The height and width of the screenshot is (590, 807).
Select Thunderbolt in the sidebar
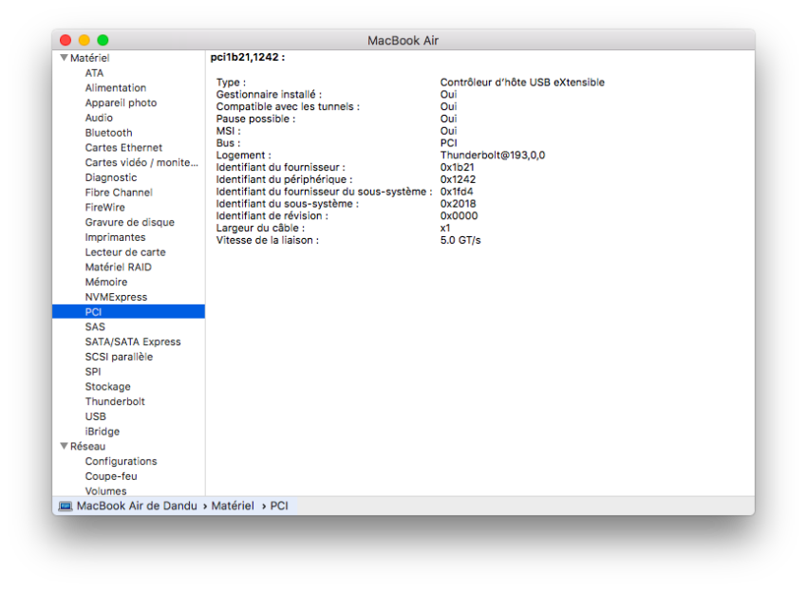pos(115,401)
